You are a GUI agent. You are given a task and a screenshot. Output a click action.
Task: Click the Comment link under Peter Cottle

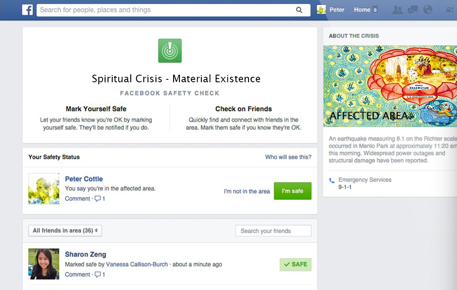[77, 199]
